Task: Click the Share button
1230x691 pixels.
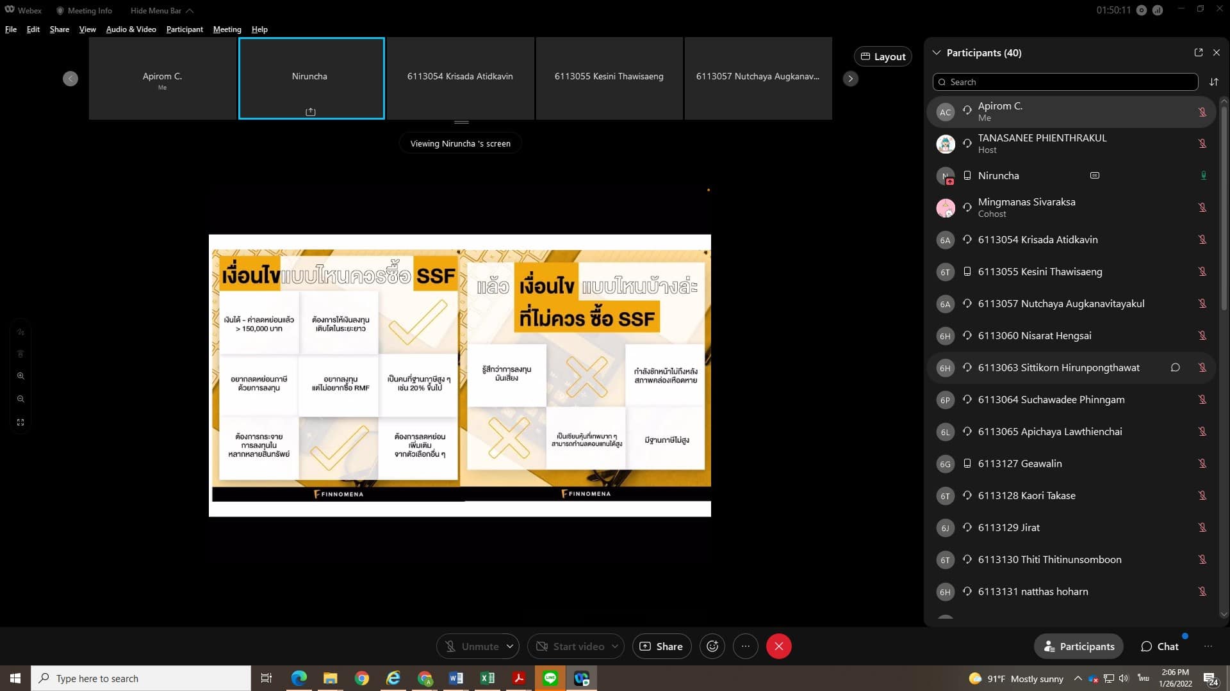Action: click(x=661, y=646)
